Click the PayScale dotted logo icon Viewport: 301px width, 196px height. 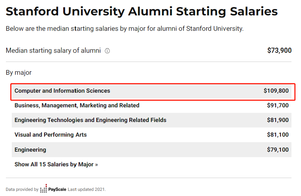44,189
